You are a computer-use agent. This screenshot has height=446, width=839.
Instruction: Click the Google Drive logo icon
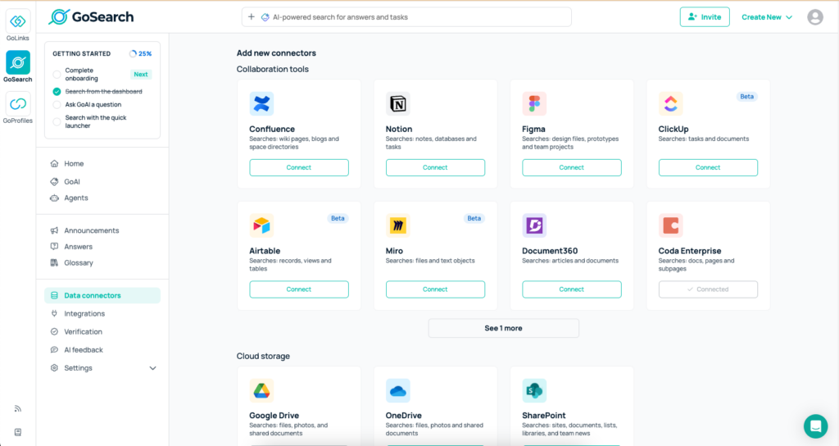261,390
